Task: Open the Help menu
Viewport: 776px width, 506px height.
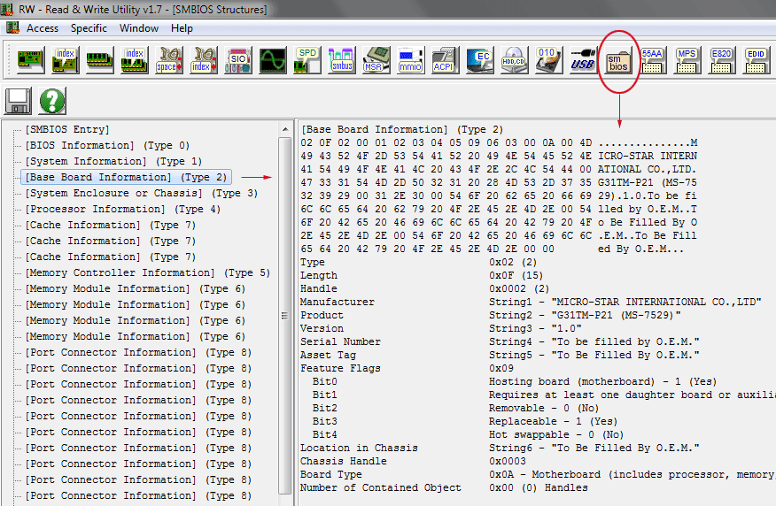Action: (x=182, y=28)
